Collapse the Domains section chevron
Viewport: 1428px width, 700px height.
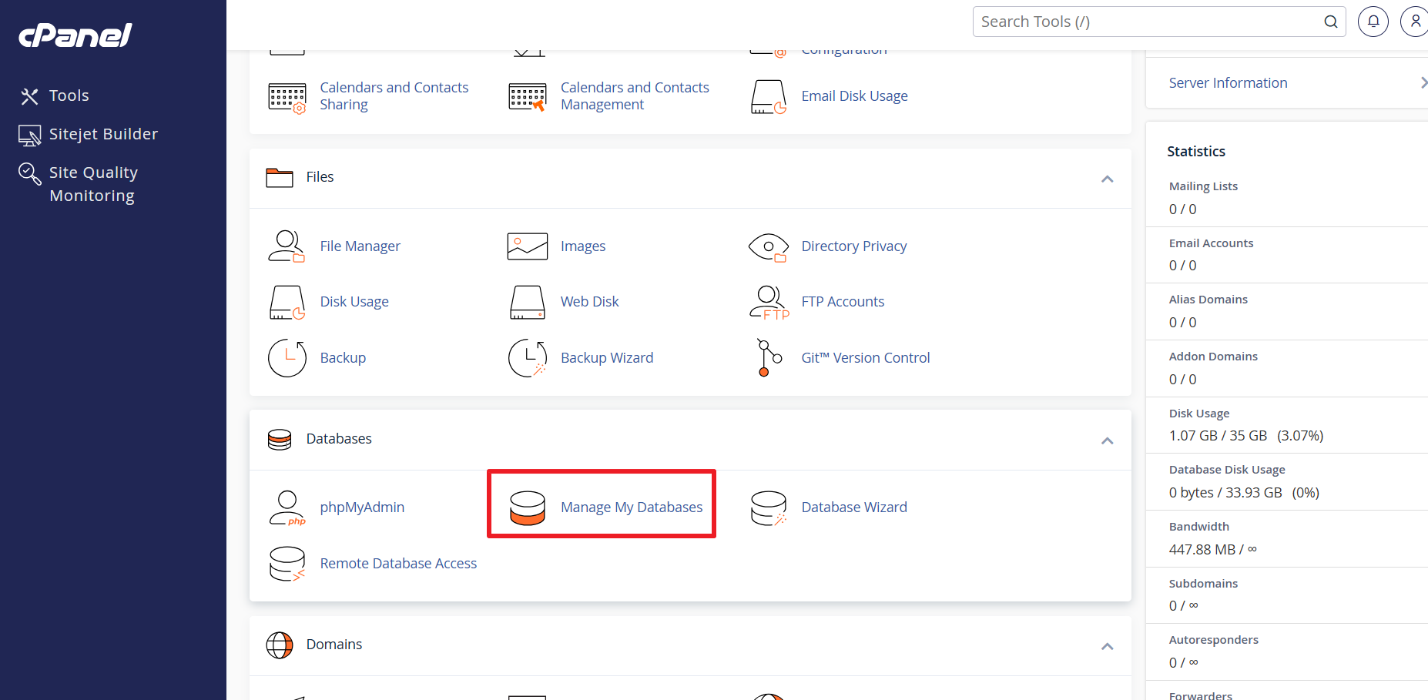point(1107,646)
